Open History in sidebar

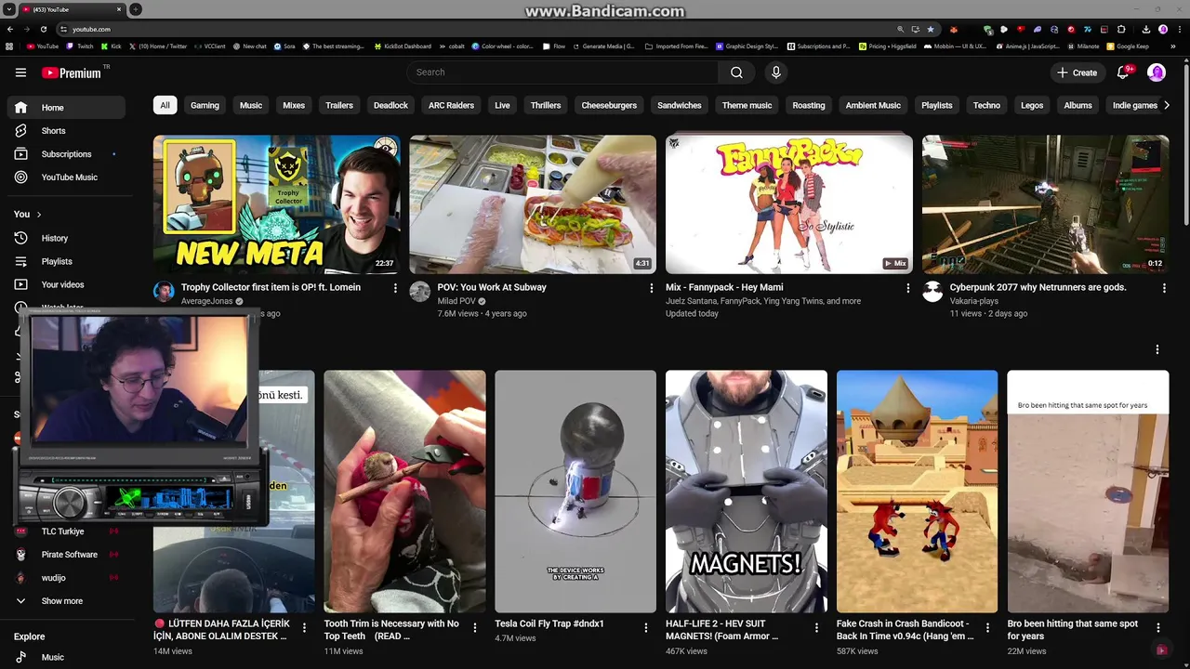click(x=66, y=239)
